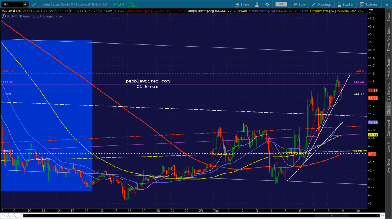Open the Patterns menu
This screenshot has height=219, width=392.
(369, 5)
